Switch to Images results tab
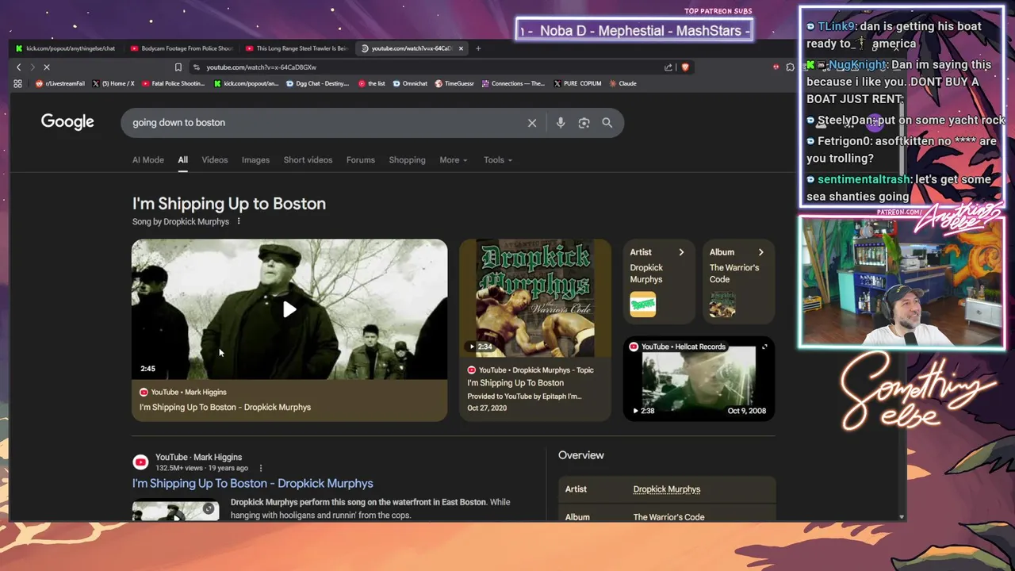This screenshot has width=1015, height=571. coord(255,160)
